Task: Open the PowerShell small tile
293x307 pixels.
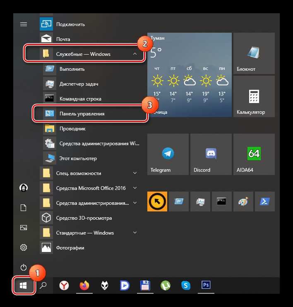Action: 265,201
